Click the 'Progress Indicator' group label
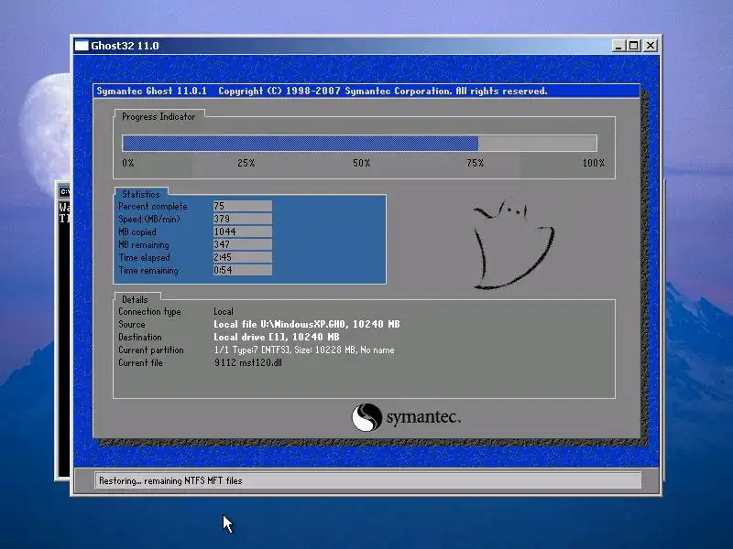The image size is (733, 549). [x=159, y=117]
